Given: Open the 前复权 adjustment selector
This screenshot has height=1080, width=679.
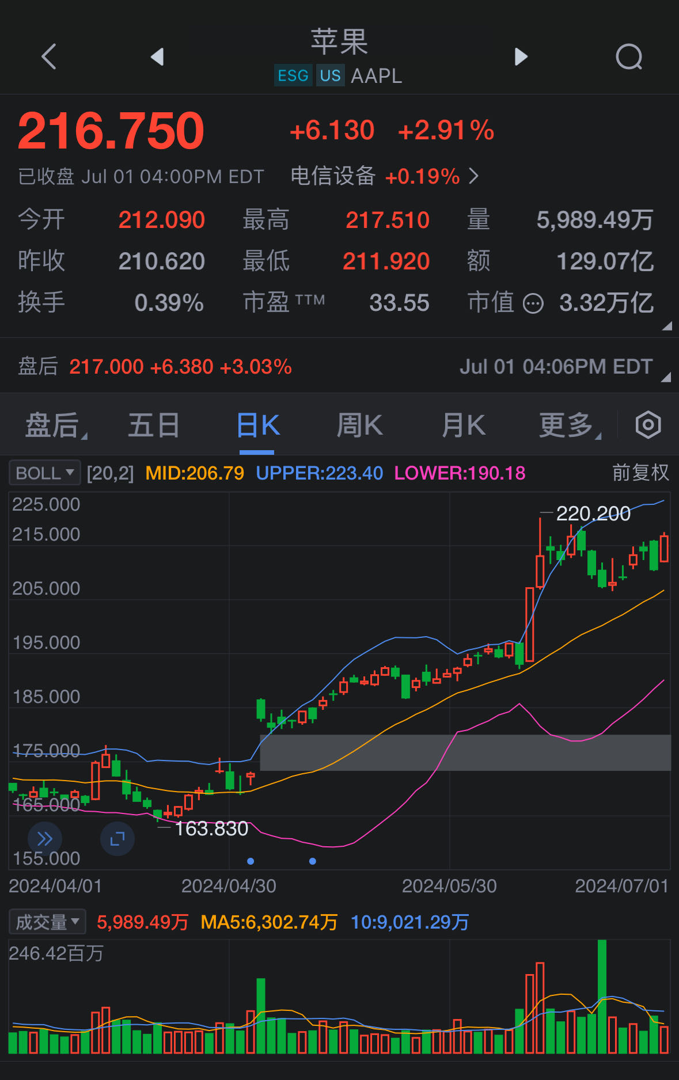Looking at the screenshot, I should [640, 473].
